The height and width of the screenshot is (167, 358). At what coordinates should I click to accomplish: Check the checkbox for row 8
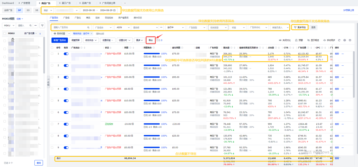point(52,136)
